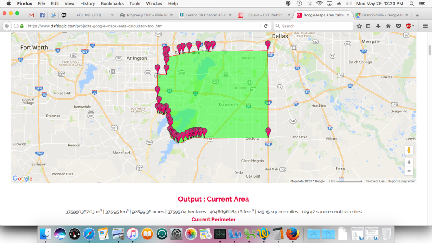Viewport: 432px width, 243px height.
Task: Open the Bookmarks menu
Action: click(112, 3)
